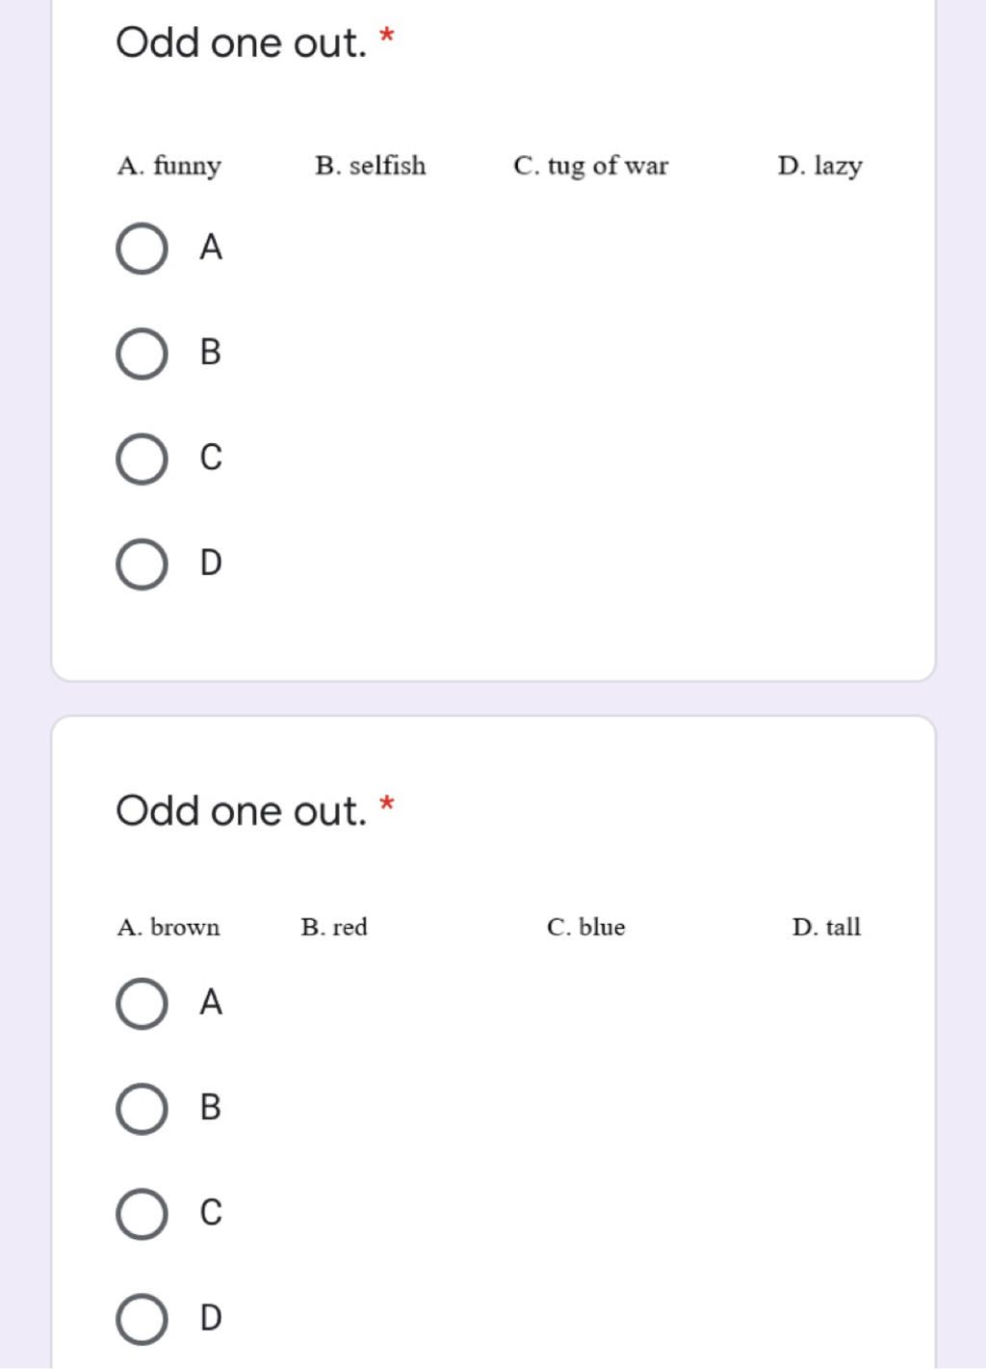Screen dimensions: 986x1369
Task: Click 'Odd one out.' title above color options
Action: [x=241, y=811]
